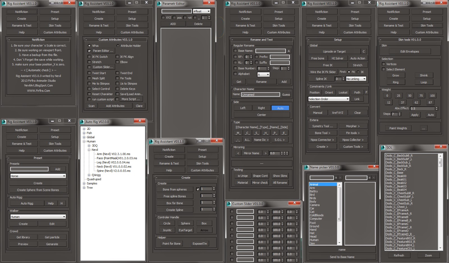Enable the Vertices checkbox in Selection group
This screenshot has width=449, height=263.
383,64
